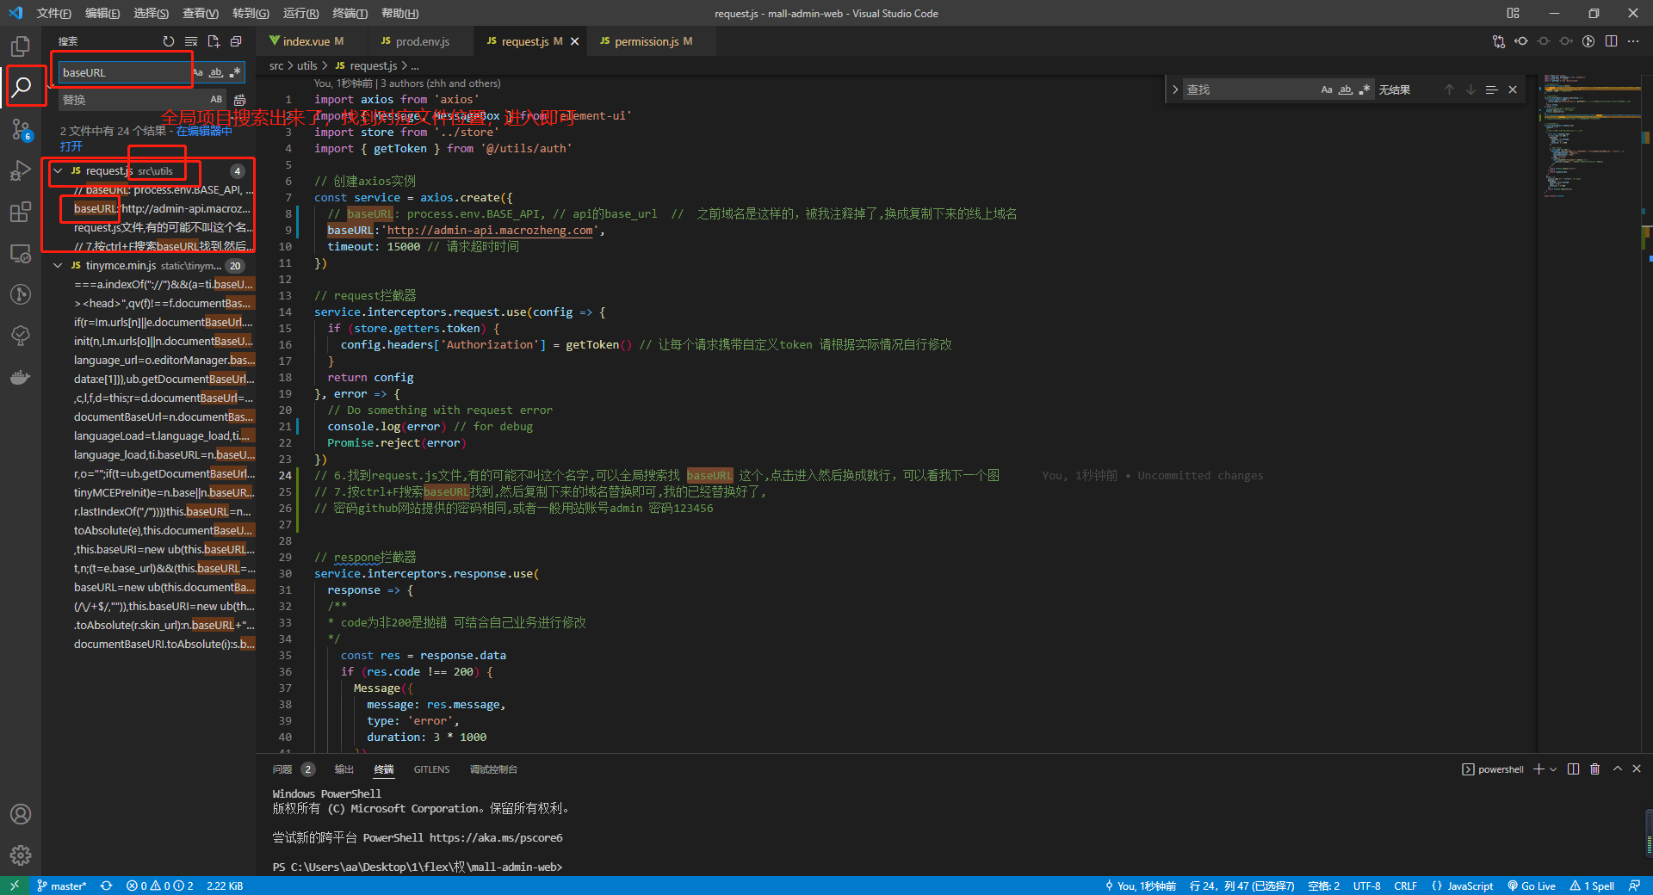Go to next match in find widget
Image resolution: width=1653 pixels, height=895 pixels.
click(1470, 89)
